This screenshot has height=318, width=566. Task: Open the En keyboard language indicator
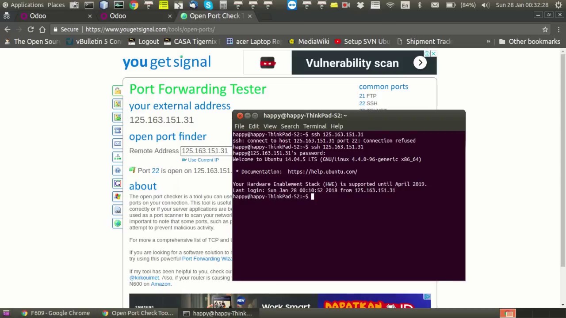coord(405,5)
